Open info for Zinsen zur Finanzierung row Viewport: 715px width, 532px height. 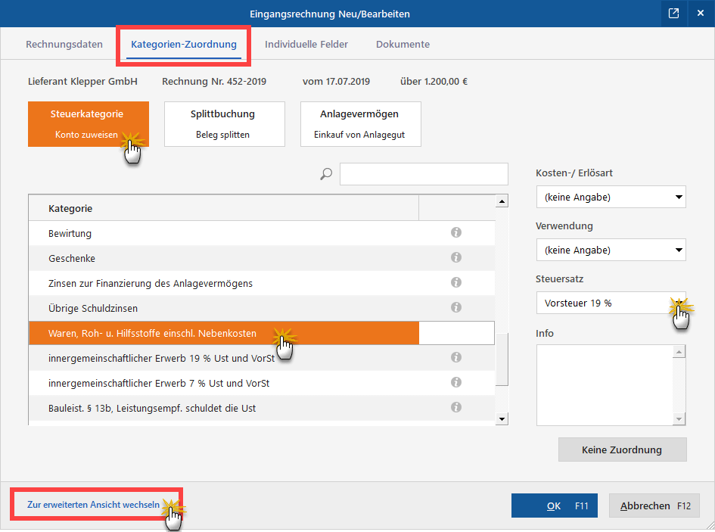pos(456,282)
